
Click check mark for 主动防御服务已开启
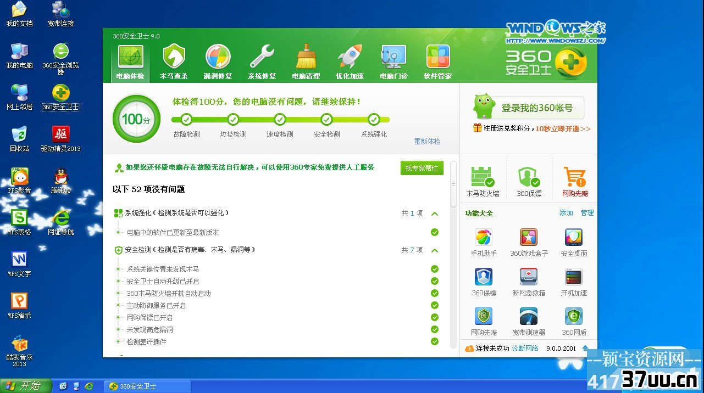(x=435, y=305)
